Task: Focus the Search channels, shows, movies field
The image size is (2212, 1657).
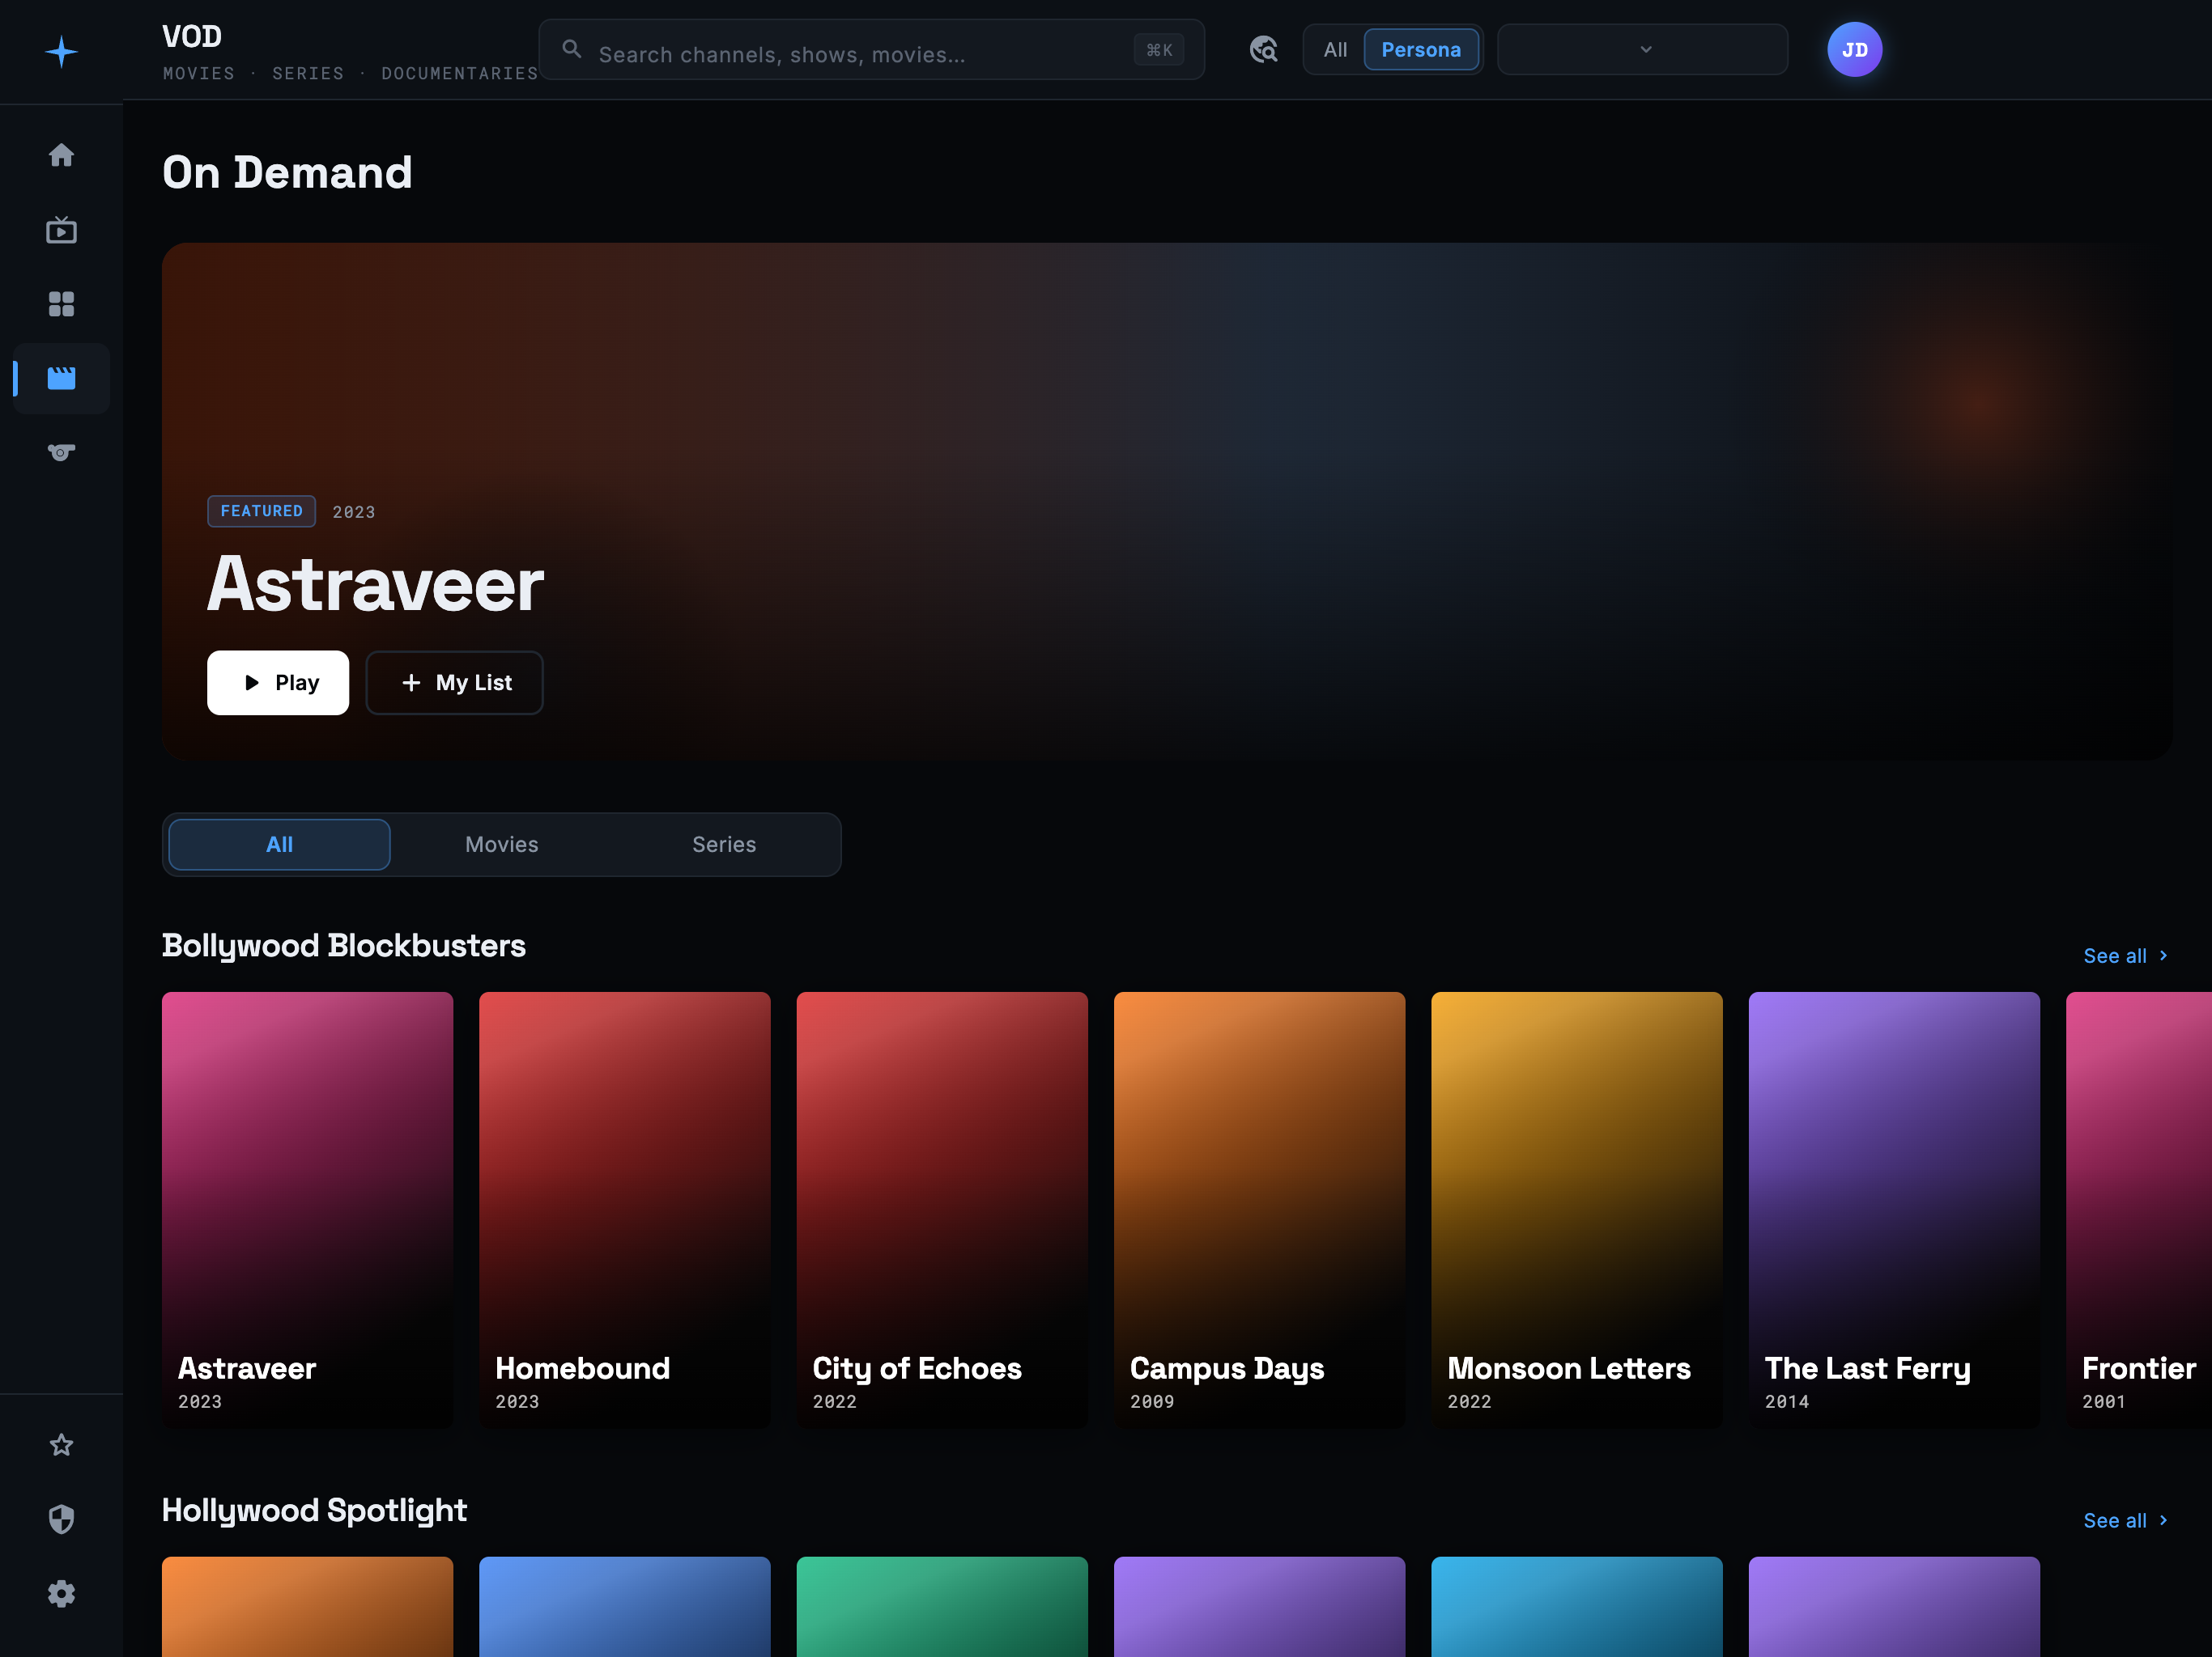Action: 870,49
